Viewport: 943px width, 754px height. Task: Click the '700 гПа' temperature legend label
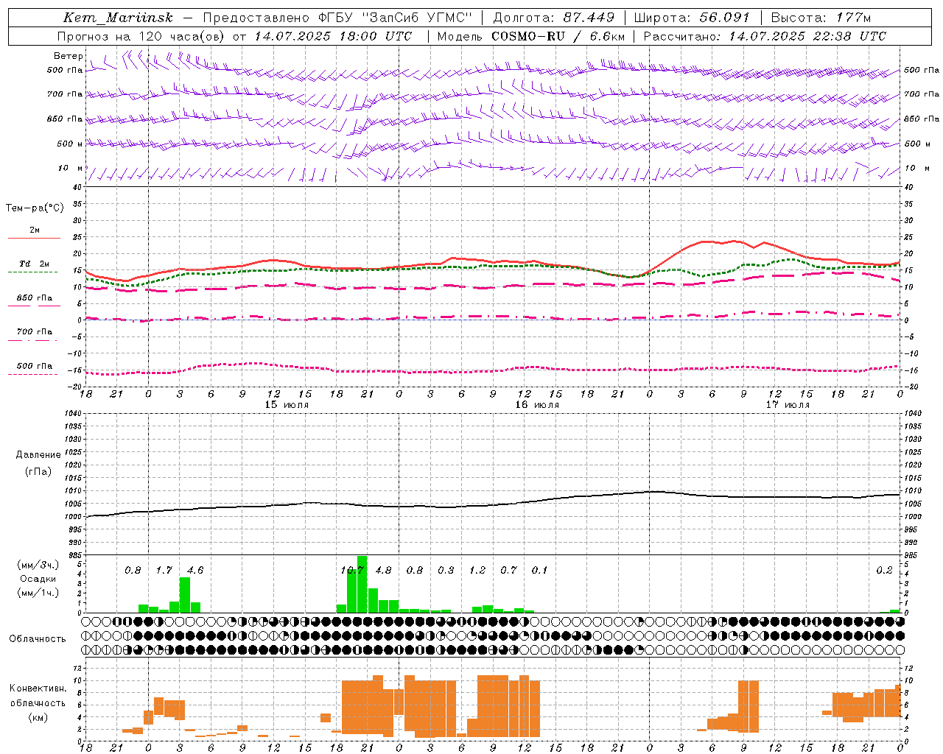coord(35,331)
